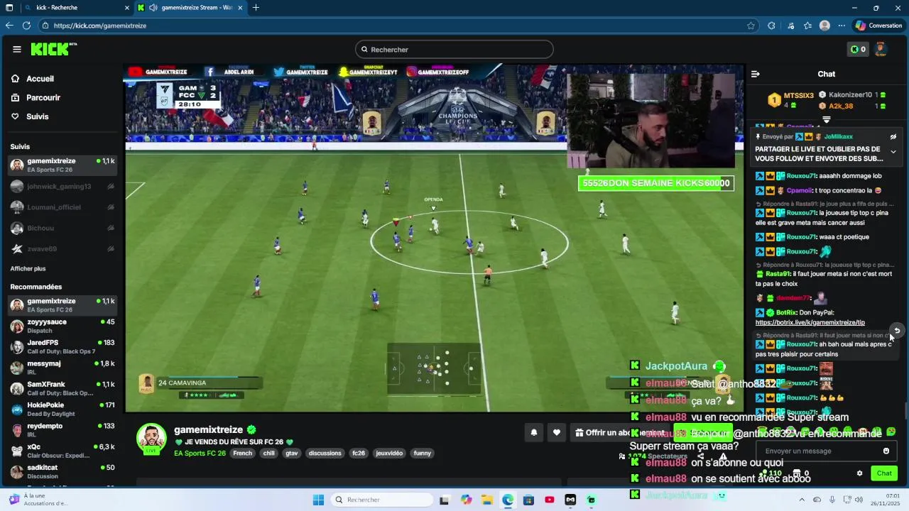This screenshot has height=511, width=909.
Task: Expand the pinned message chevron
Action: point(893,151)
